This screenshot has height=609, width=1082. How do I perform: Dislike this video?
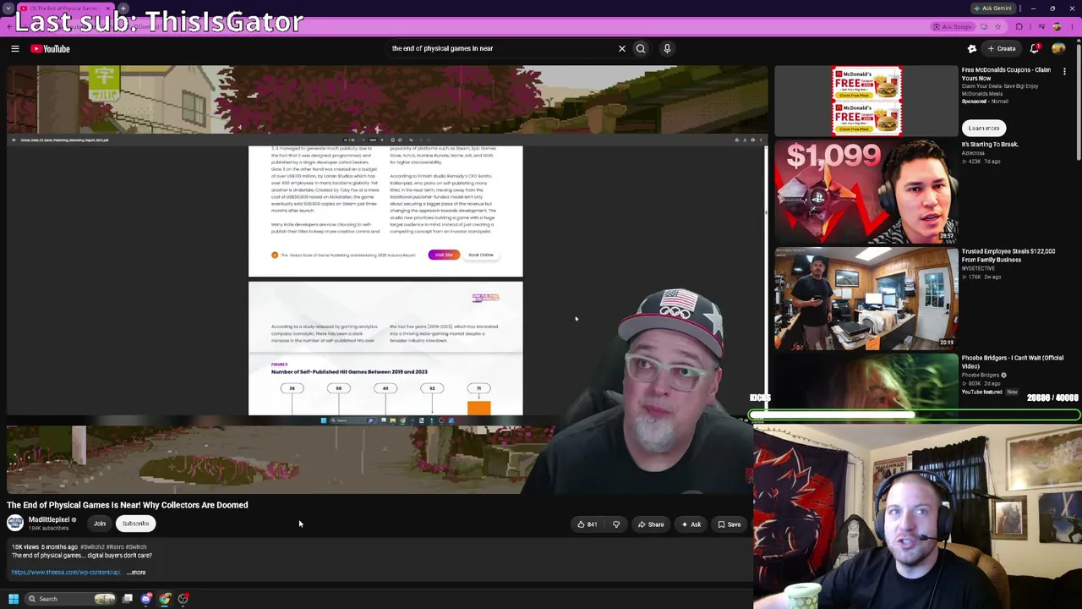point(616,524)
